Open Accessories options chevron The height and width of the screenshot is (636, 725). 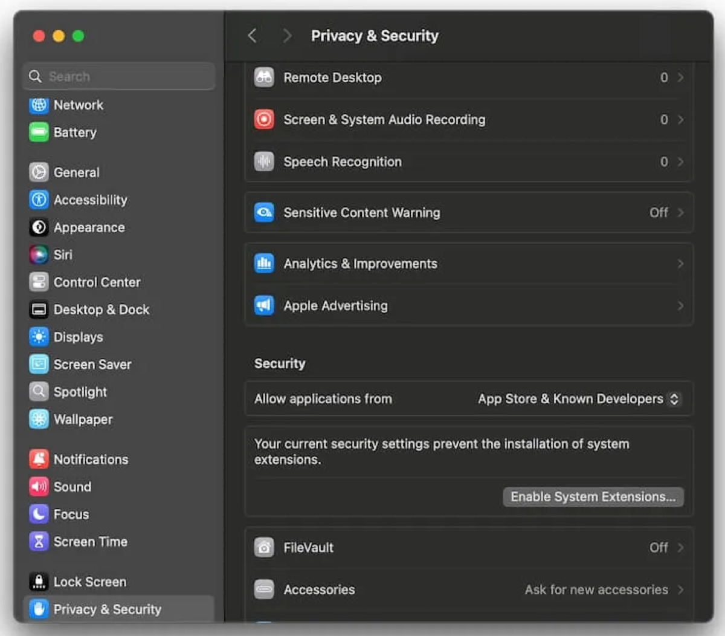click(x=681, y=589)
